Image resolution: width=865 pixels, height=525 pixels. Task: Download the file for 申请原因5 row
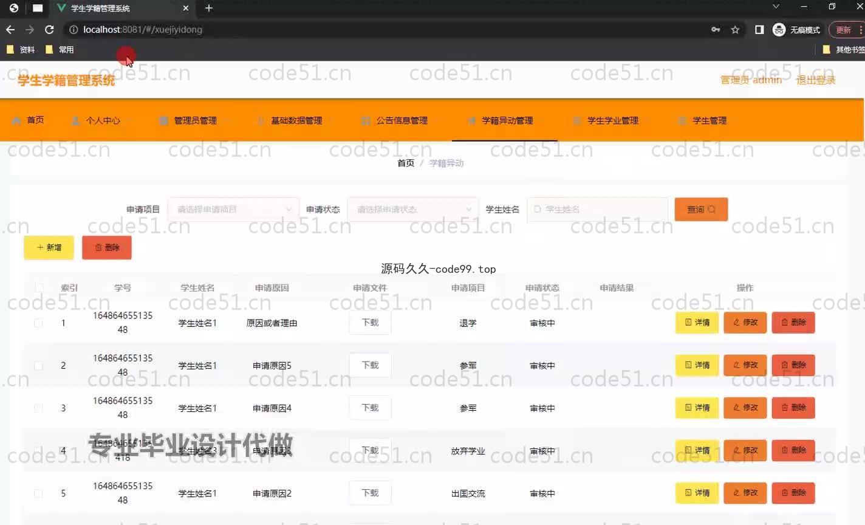click(x=370, y=365)
